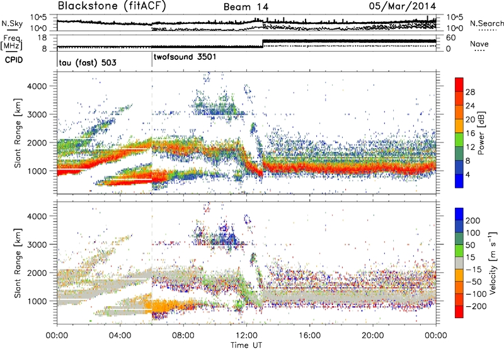The height and width of the screenshot is (349, 504).
Task: Click the '200' tick on the velocity scale
Action: [x=473, y=220]
